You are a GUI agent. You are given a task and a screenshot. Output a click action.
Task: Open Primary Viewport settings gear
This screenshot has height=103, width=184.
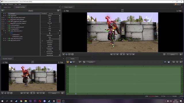pos(181,54)
